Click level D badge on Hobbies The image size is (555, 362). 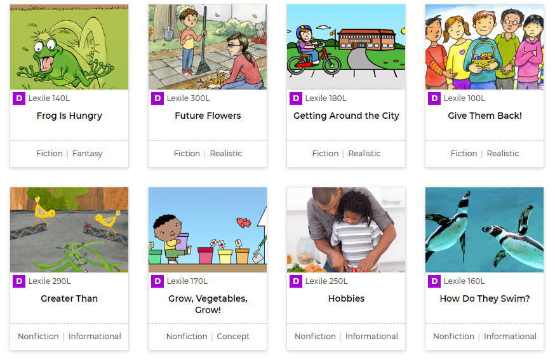coord(296,281)
